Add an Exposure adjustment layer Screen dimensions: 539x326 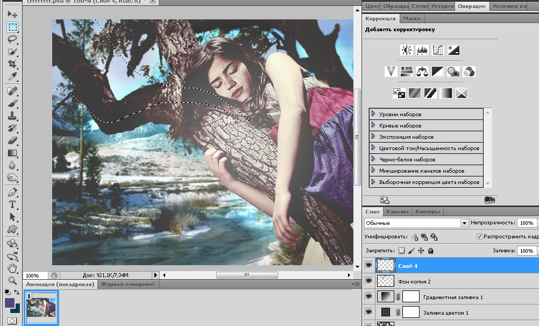click(453, 50)
